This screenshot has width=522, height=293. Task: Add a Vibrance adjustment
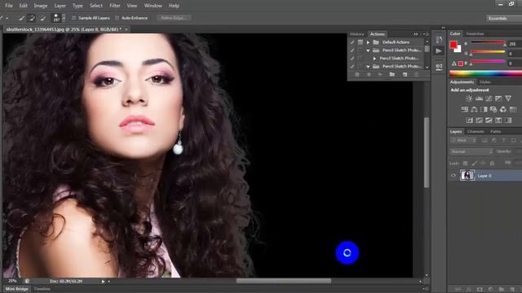[x=508, y=98]
